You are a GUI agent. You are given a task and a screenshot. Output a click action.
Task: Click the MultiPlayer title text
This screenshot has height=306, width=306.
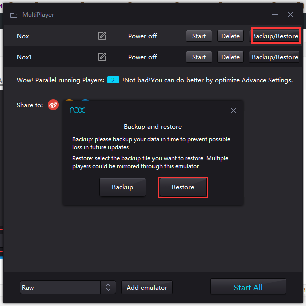tap(38, 15)
